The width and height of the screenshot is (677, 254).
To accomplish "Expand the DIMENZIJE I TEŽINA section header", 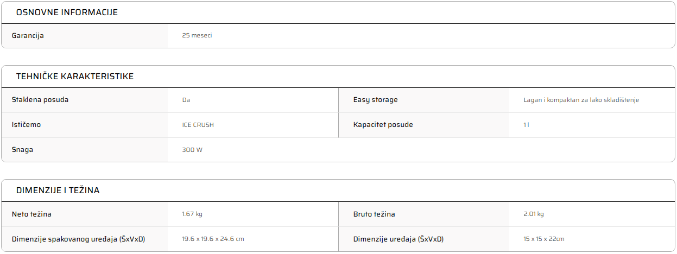I will point(338,190).
